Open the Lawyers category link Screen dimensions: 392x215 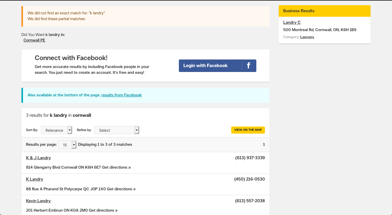(x=307, y=37)
